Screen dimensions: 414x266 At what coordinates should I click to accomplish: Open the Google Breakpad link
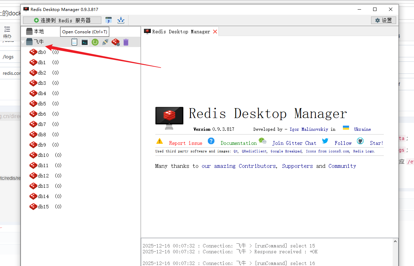point(287,151)
